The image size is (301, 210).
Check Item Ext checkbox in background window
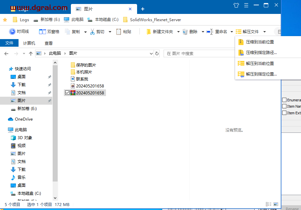284,113
